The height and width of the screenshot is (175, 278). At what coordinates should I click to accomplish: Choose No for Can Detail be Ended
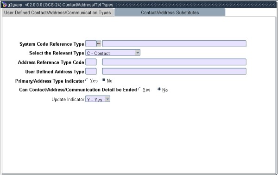pos(159,89)
